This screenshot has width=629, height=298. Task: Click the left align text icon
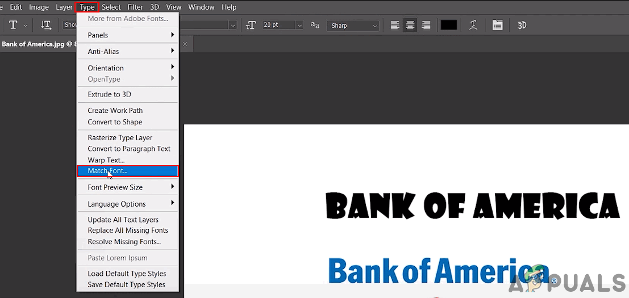(x=395, y=25)
